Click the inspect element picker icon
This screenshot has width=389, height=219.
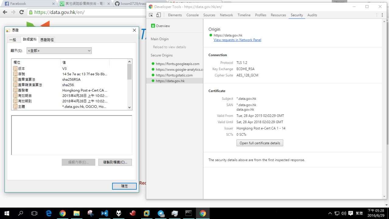(x=151, y=15)
